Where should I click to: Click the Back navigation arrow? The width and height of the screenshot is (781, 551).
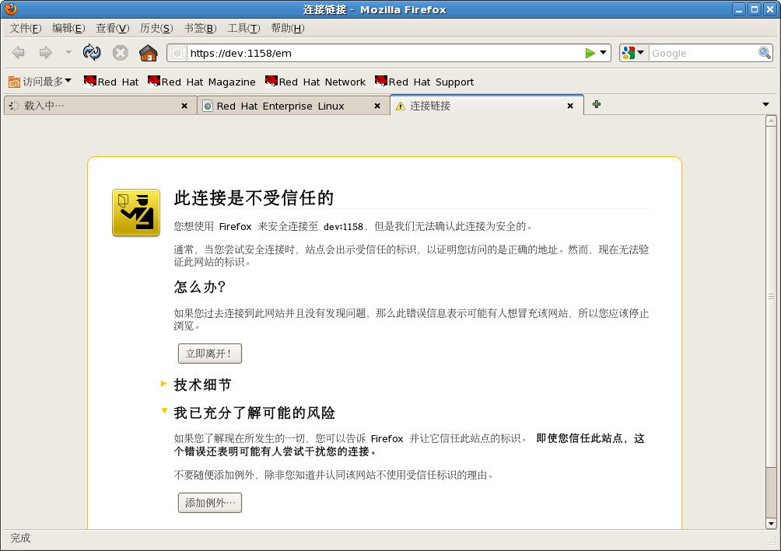18,53
